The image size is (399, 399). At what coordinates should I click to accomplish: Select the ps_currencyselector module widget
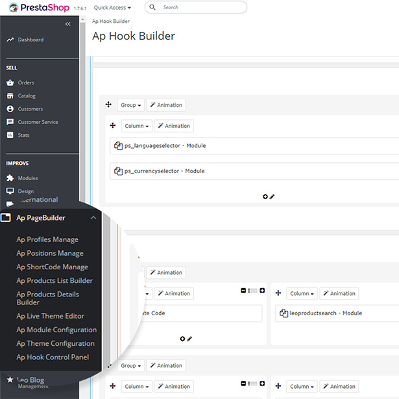pos(254,171)
